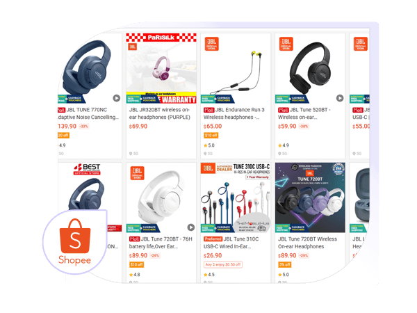Click the Tune 720BT multi-color headphones image

tap(310, 198)
